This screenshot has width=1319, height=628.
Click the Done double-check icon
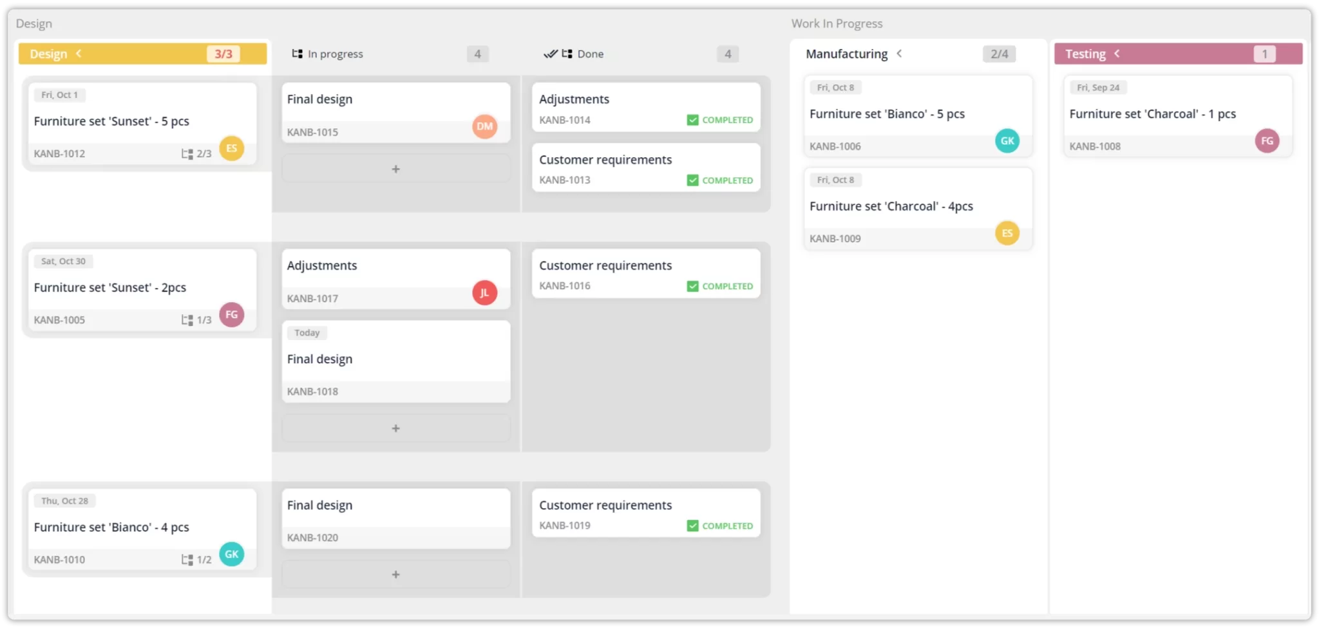(x=550, y=53)
